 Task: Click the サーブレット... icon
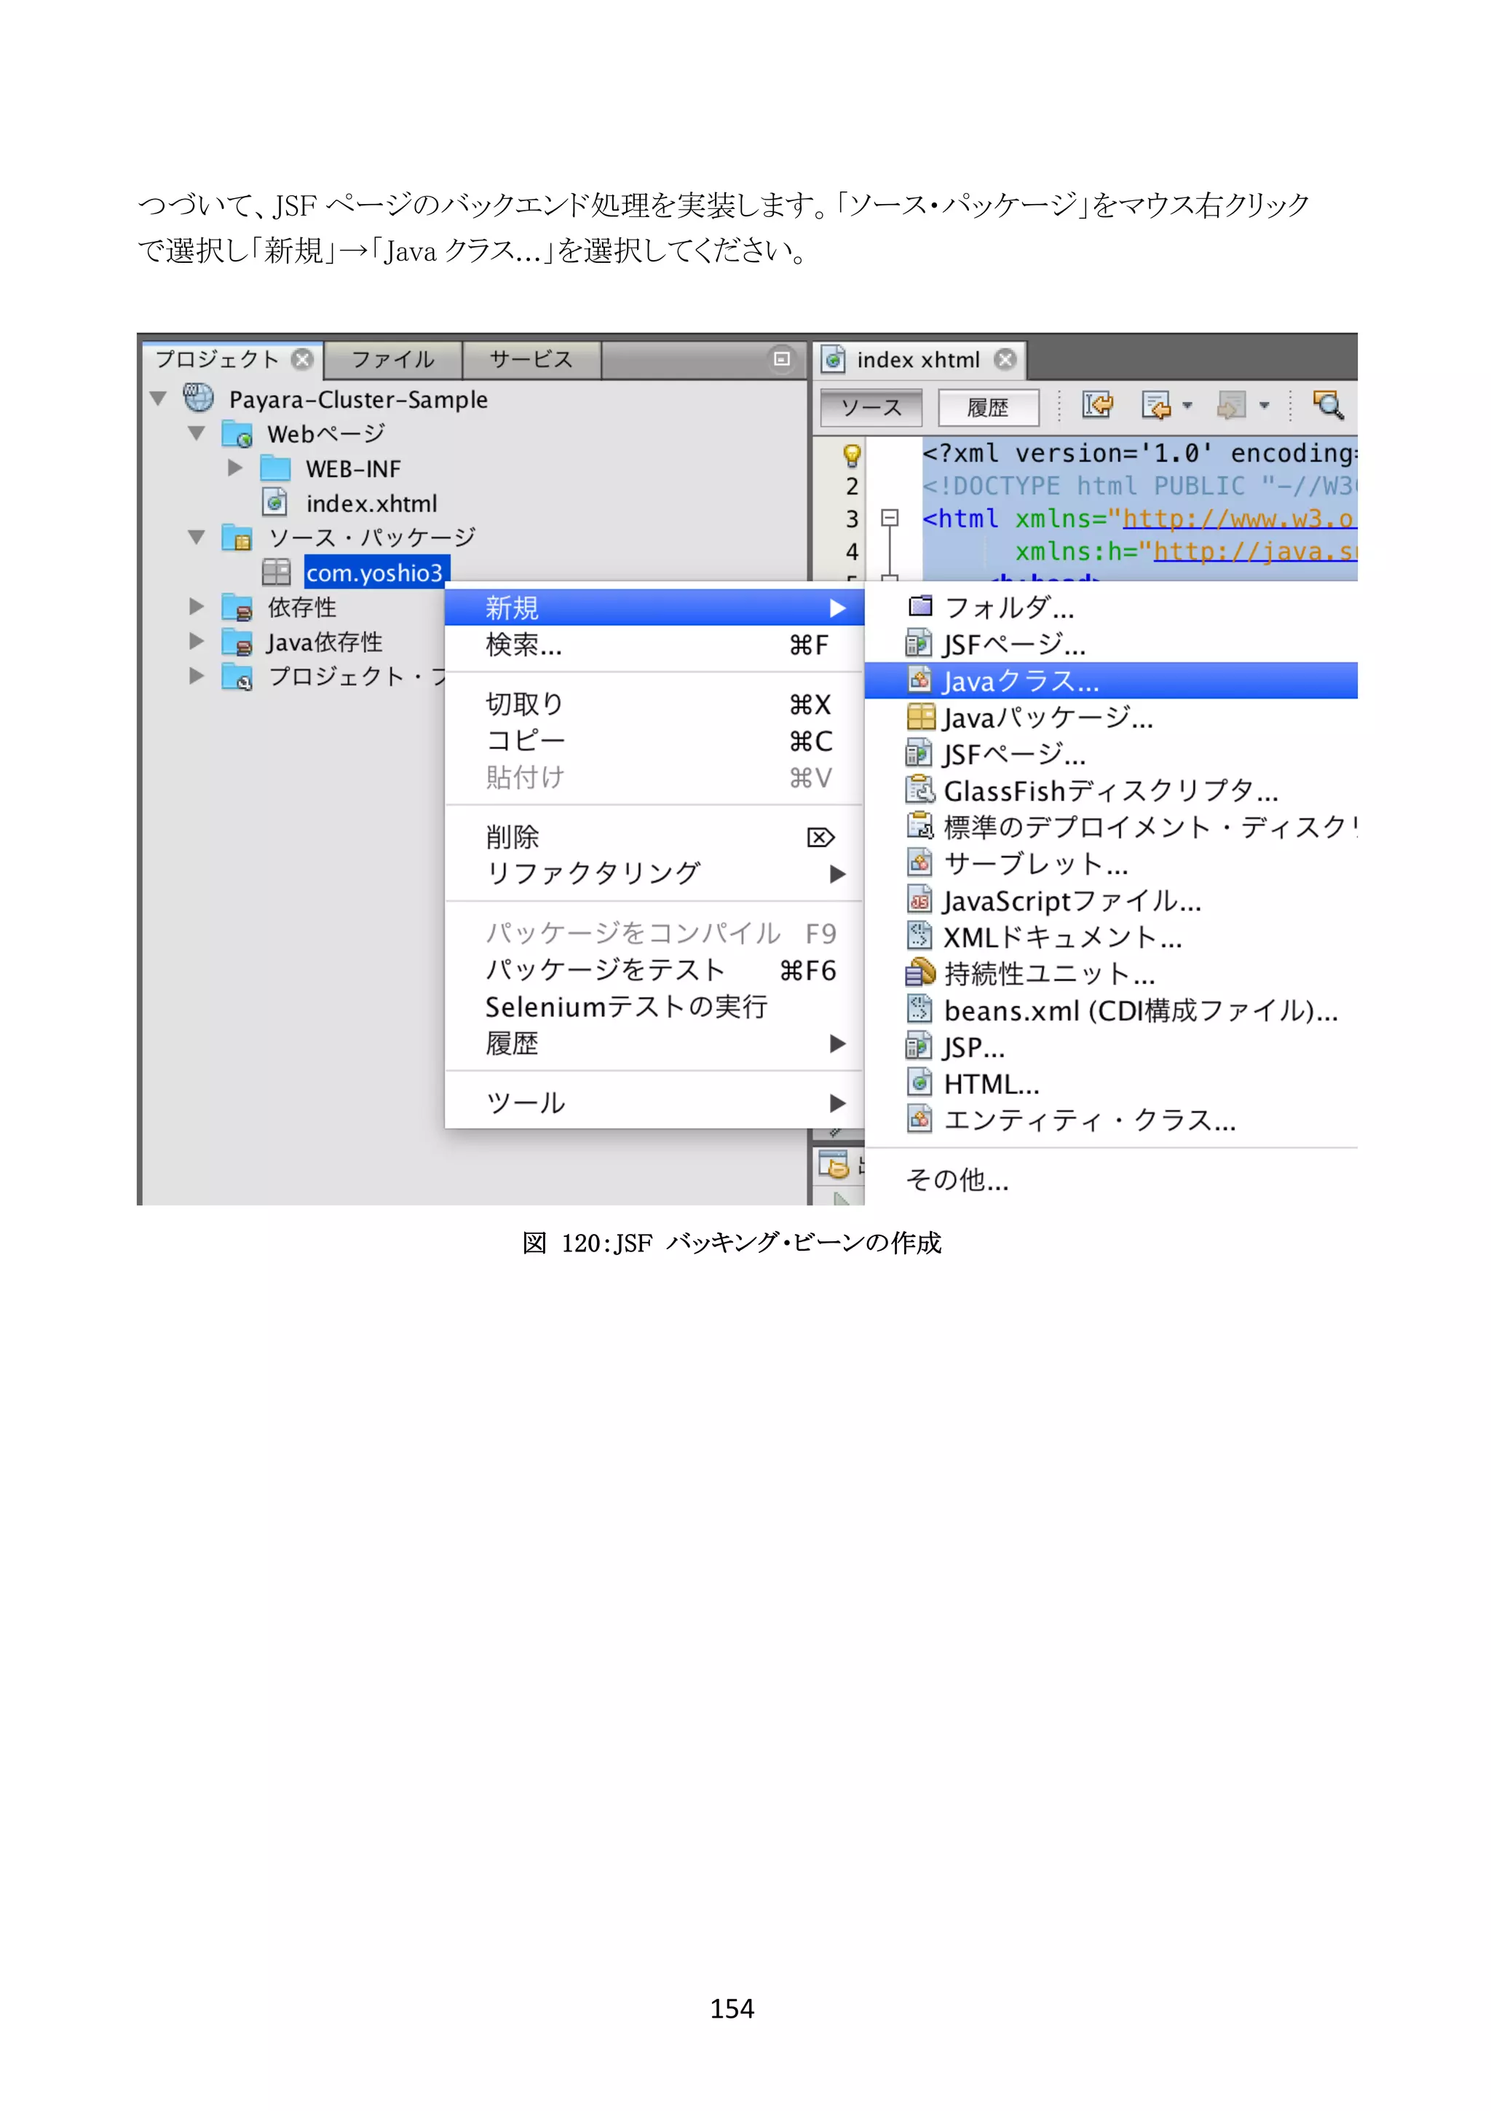[x=919, y=862]
